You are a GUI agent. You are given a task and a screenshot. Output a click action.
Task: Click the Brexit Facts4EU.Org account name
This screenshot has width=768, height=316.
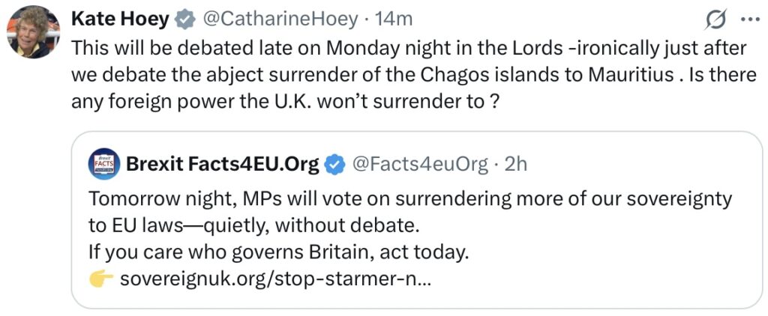click(x=223, y=164)
